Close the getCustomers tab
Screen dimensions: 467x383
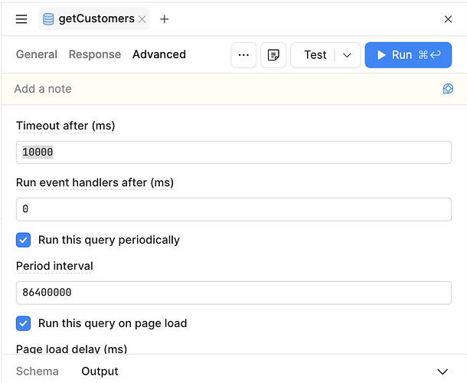point(142,19)
